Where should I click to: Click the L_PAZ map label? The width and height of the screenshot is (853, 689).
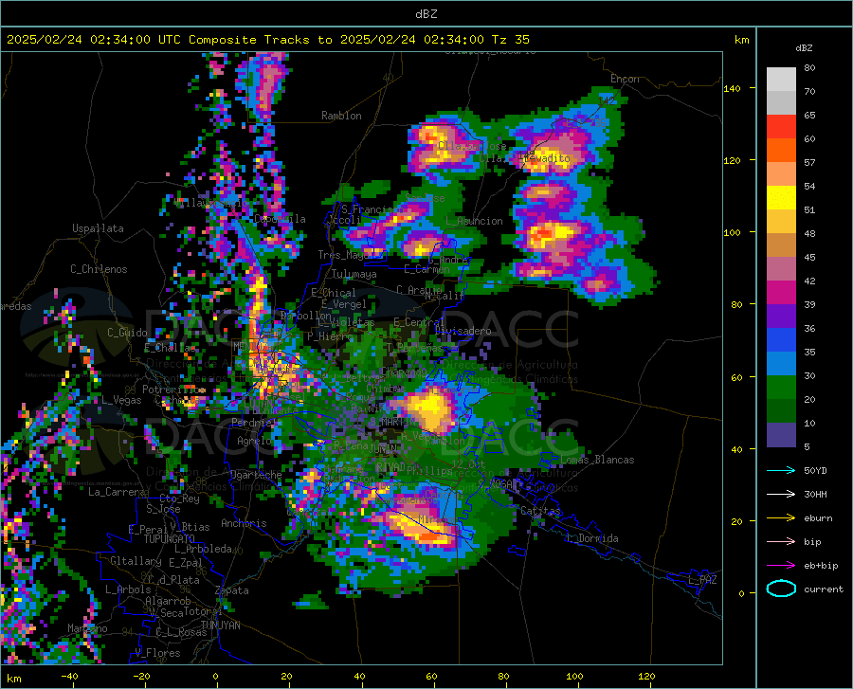click(702, 580)
